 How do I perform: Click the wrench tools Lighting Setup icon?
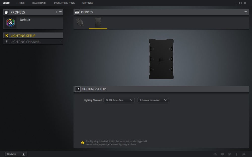point(7,36)
